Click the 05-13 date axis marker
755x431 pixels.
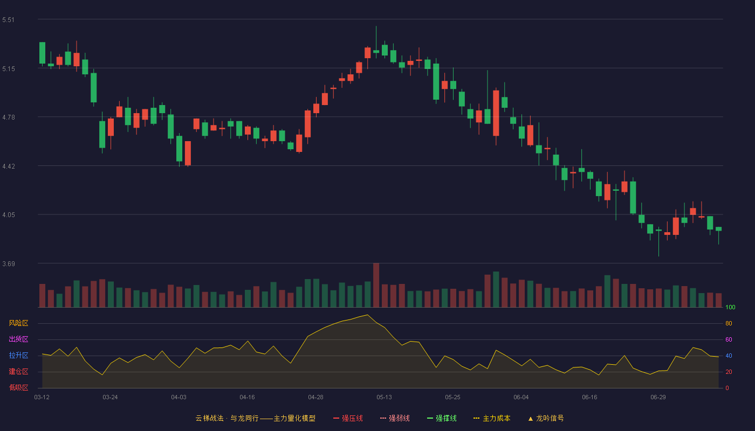click(384, 397)
